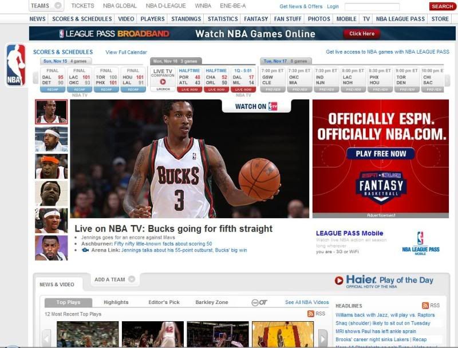Show next top plays videos arrow
Image resolution: width=458 pixels, height=348 pixels.
[322, 338]
